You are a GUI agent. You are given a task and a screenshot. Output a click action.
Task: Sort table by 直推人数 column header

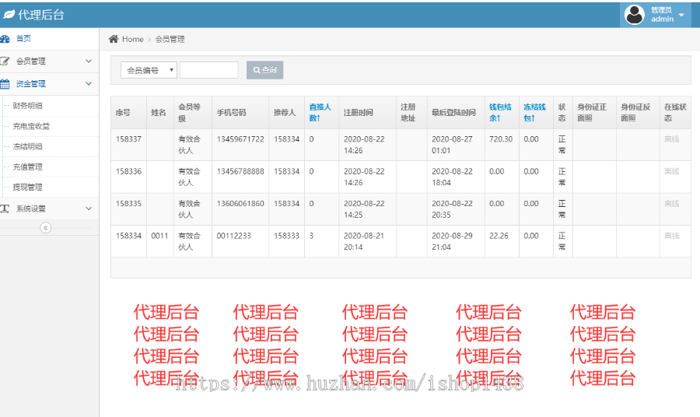tap(320, 112)
